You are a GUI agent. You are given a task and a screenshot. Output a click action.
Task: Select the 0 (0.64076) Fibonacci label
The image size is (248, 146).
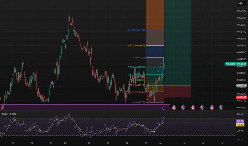pyautogui.click(x=139, y=102)
